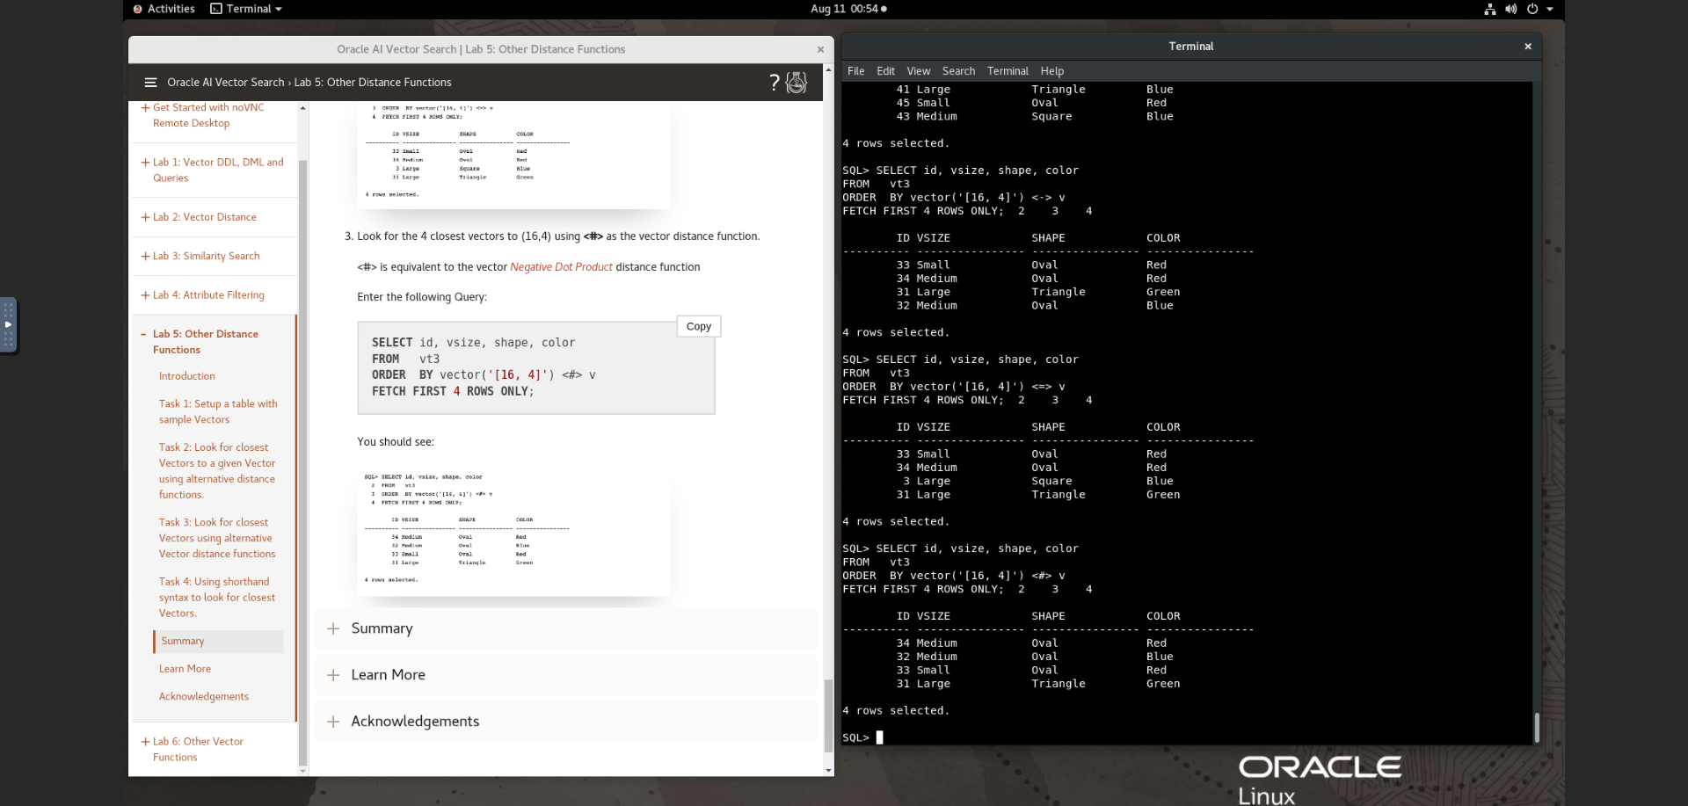The image size is (1688, 806).
Task: Click the power icon in top bar
Action: point(1532,9)
